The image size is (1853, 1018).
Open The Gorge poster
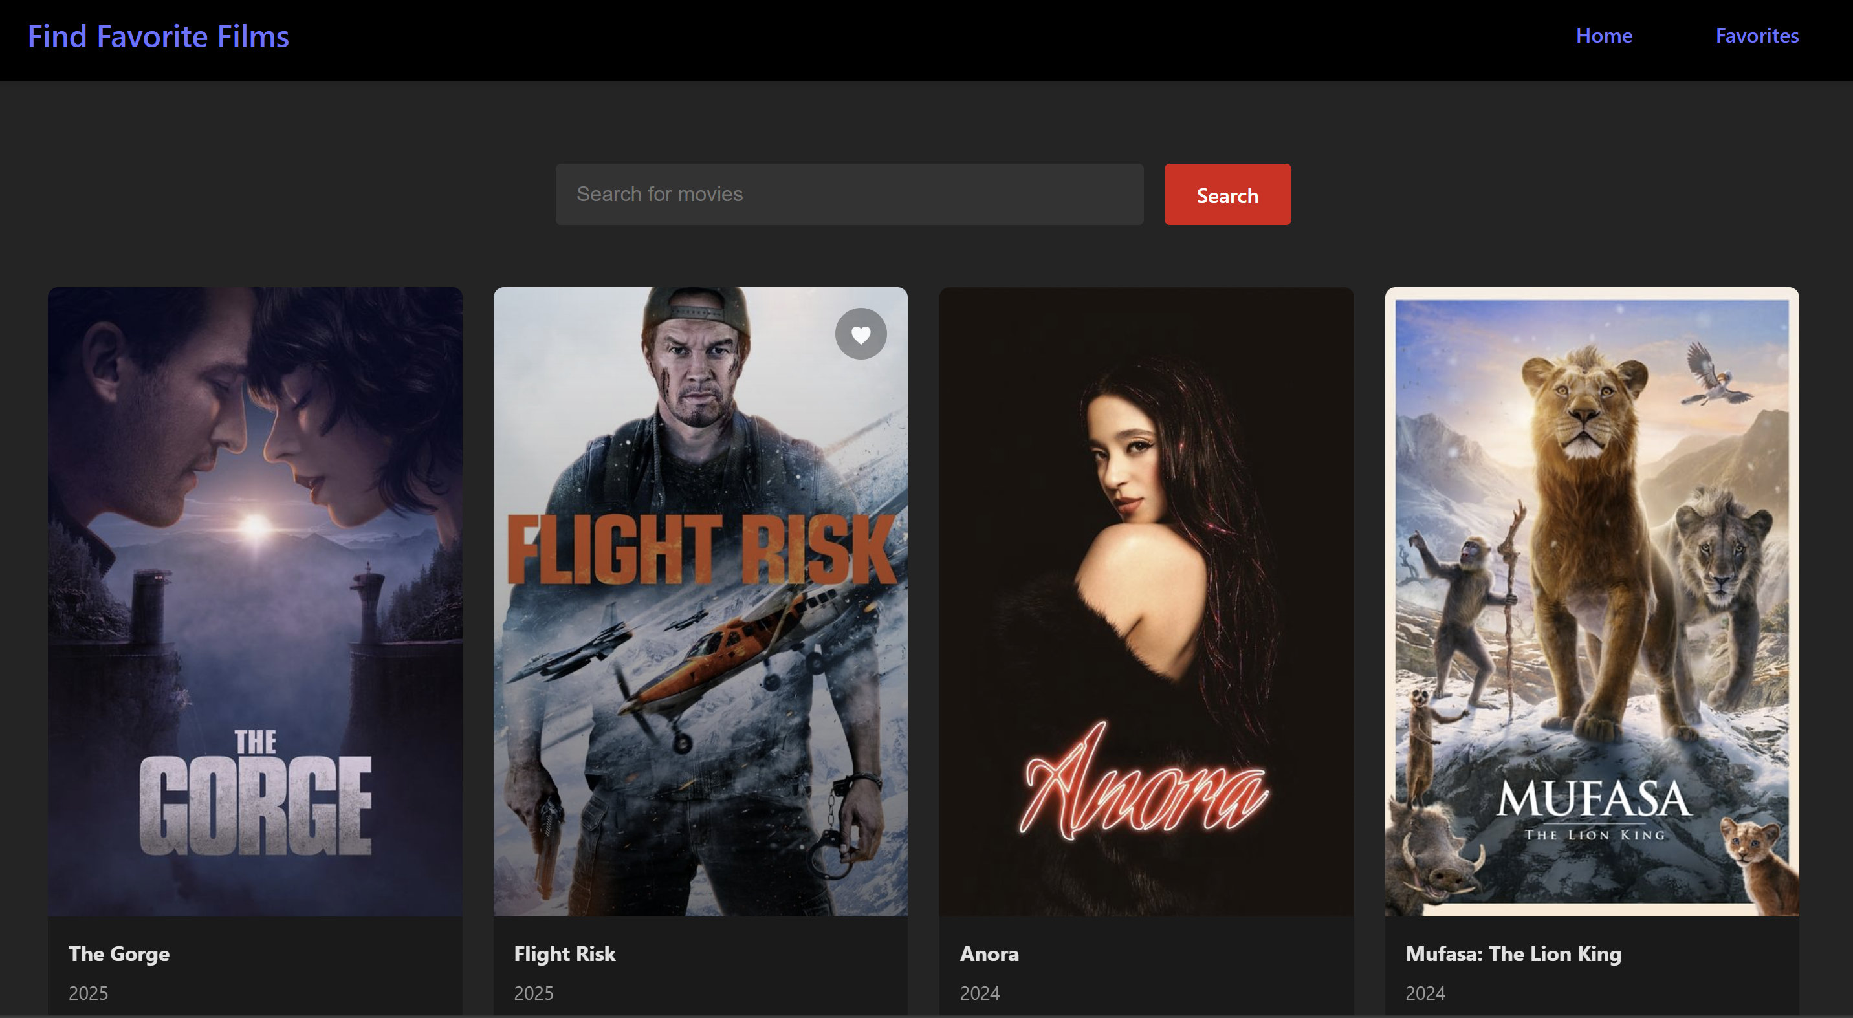point(256,601)
